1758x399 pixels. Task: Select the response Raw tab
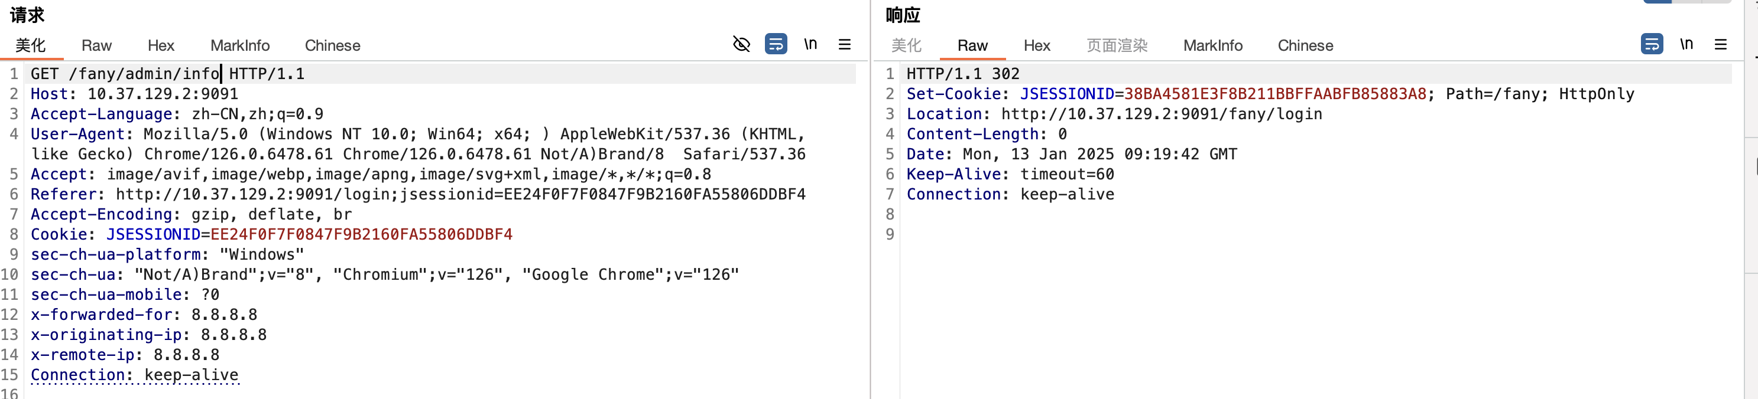(972, 45)
